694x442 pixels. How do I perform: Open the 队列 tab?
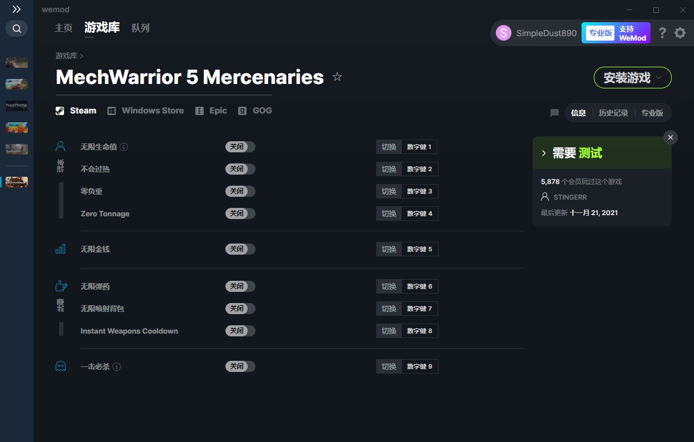(x=141, y=28)
